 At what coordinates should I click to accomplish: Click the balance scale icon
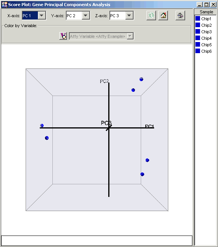coord(180,15)
